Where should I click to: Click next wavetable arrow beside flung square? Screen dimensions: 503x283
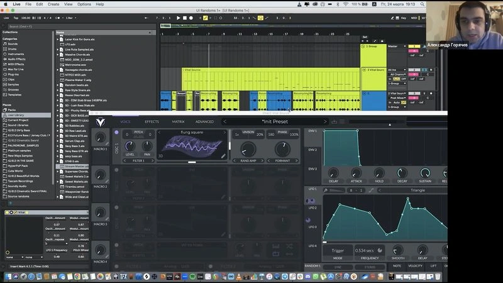pos(224,132)
